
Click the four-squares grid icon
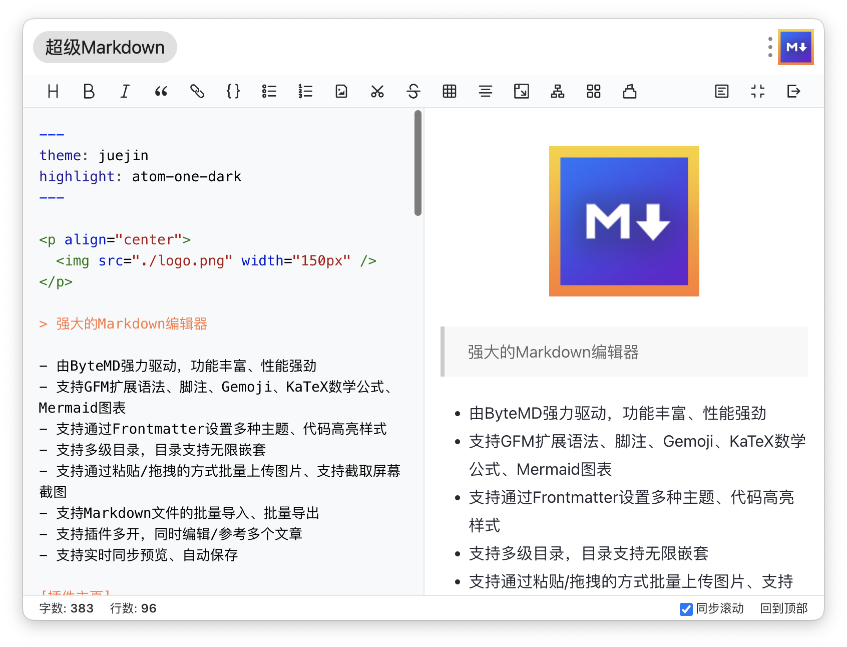pyautogui.click(x=594, y=91)
